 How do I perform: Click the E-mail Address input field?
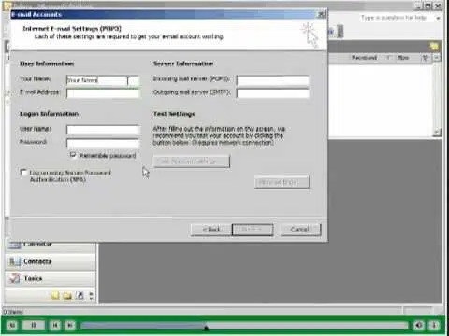coord(103,93)
